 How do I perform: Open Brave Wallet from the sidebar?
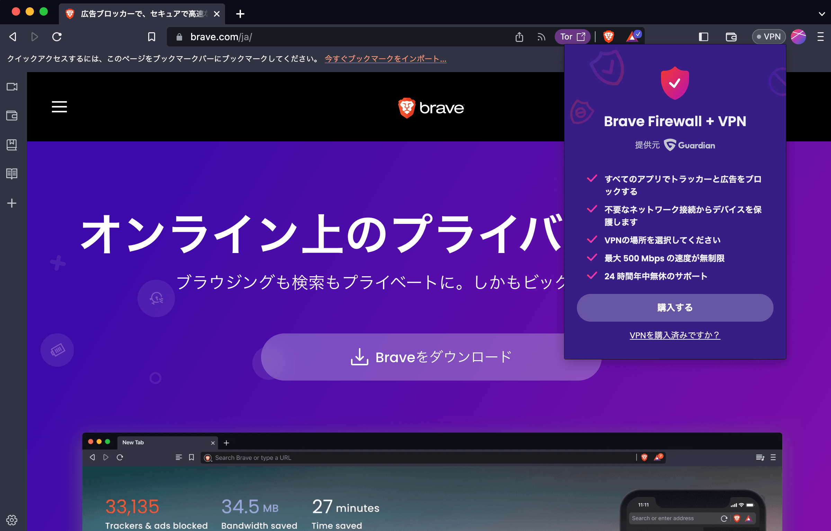[12, 116]
